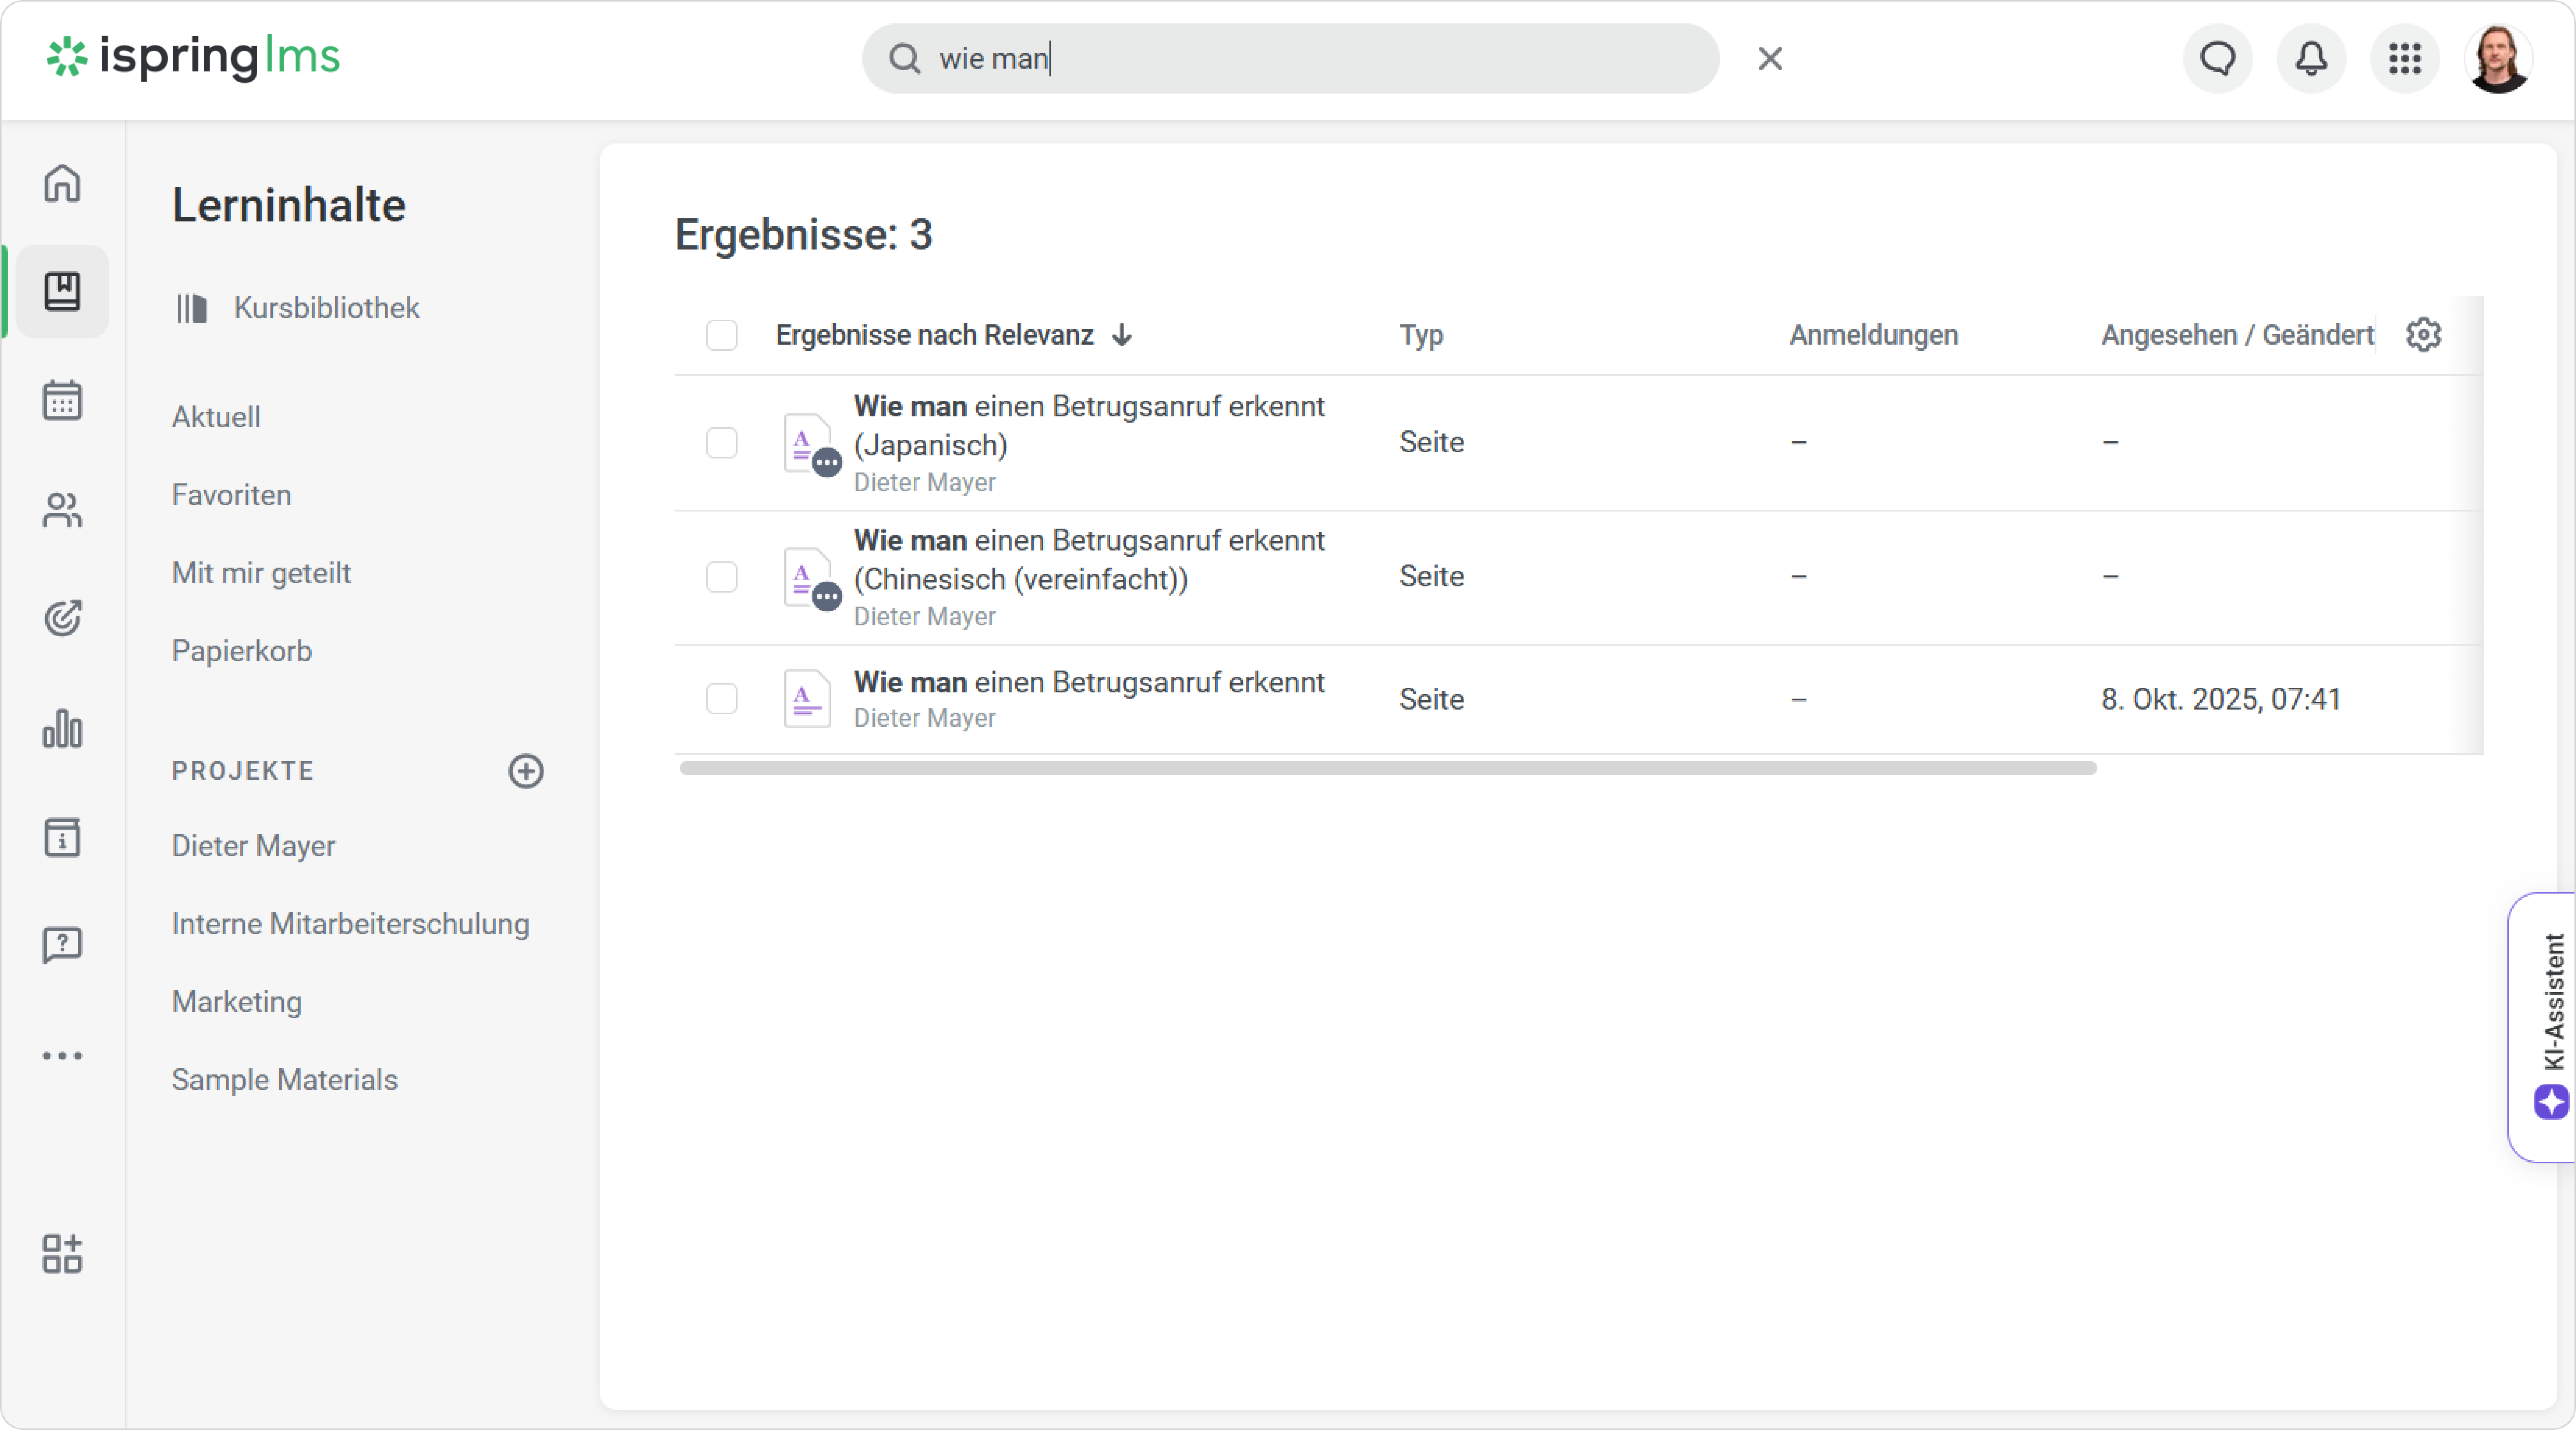Image resolution: width=2576 pixels, height=1430 pixels.
Task: Open the users icon in sidebar
Action: tap(62, 510)
